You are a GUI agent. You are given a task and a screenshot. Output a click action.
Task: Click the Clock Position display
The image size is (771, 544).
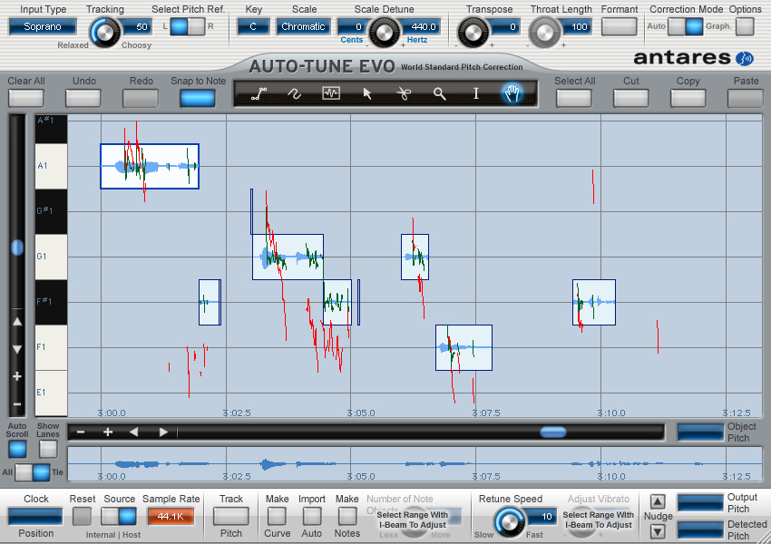[35, 516]
